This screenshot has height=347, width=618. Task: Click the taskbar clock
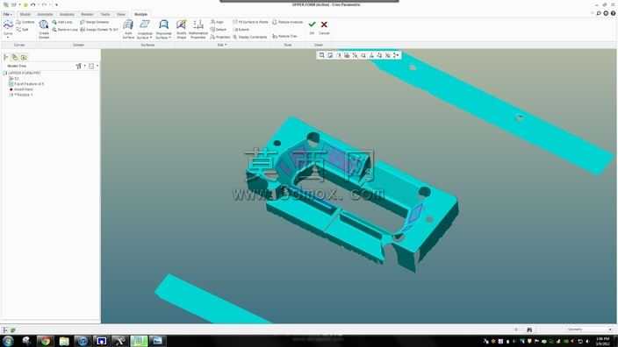pos(602,341)
